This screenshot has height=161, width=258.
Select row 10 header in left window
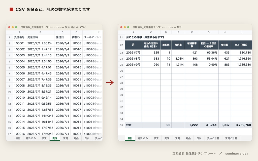click(9, 92)
